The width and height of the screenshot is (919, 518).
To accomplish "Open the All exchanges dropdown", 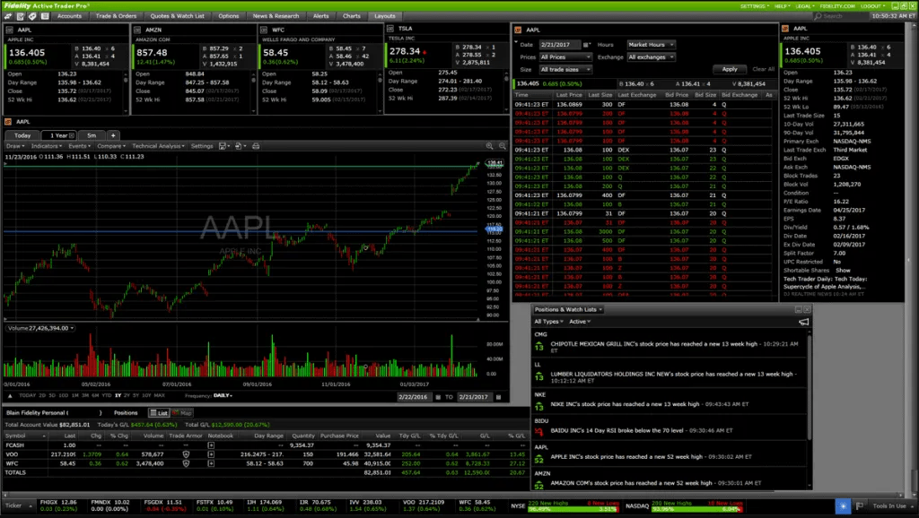I will click(x=651, y=57).
